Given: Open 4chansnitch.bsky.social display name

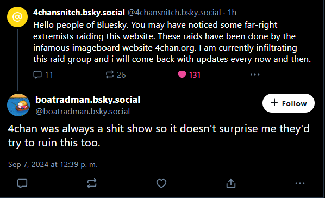Looking at the screenshot, I should pos(79,13).
